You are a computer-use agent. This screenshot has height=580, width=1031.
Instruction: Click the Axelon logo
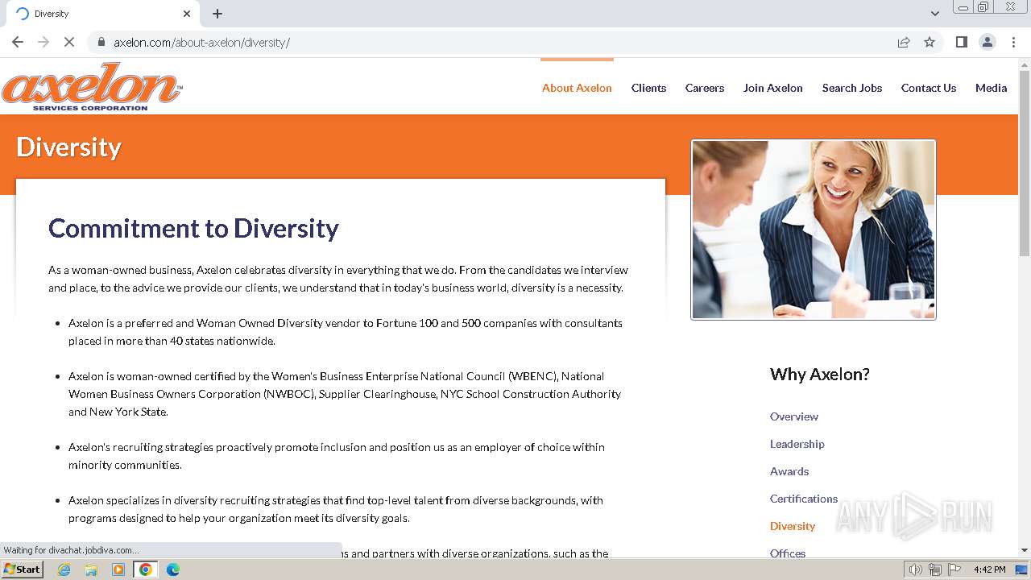click(x=92, y=87)
